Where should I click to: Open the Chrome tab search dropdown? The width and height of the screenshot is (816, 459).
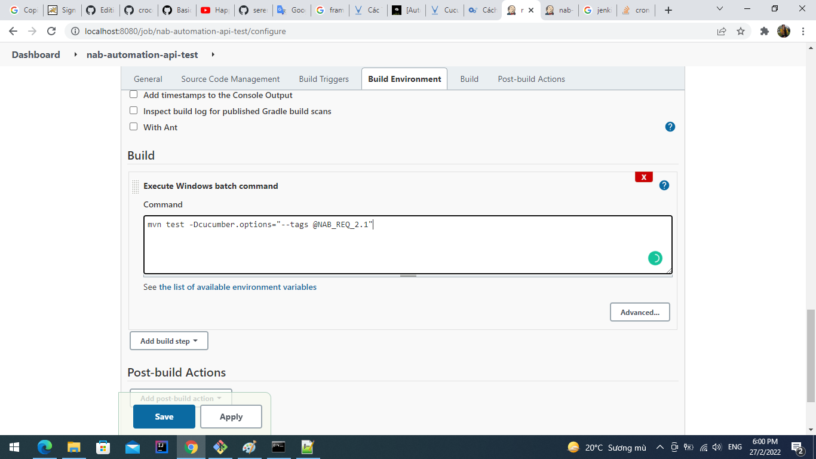(719, 10)
